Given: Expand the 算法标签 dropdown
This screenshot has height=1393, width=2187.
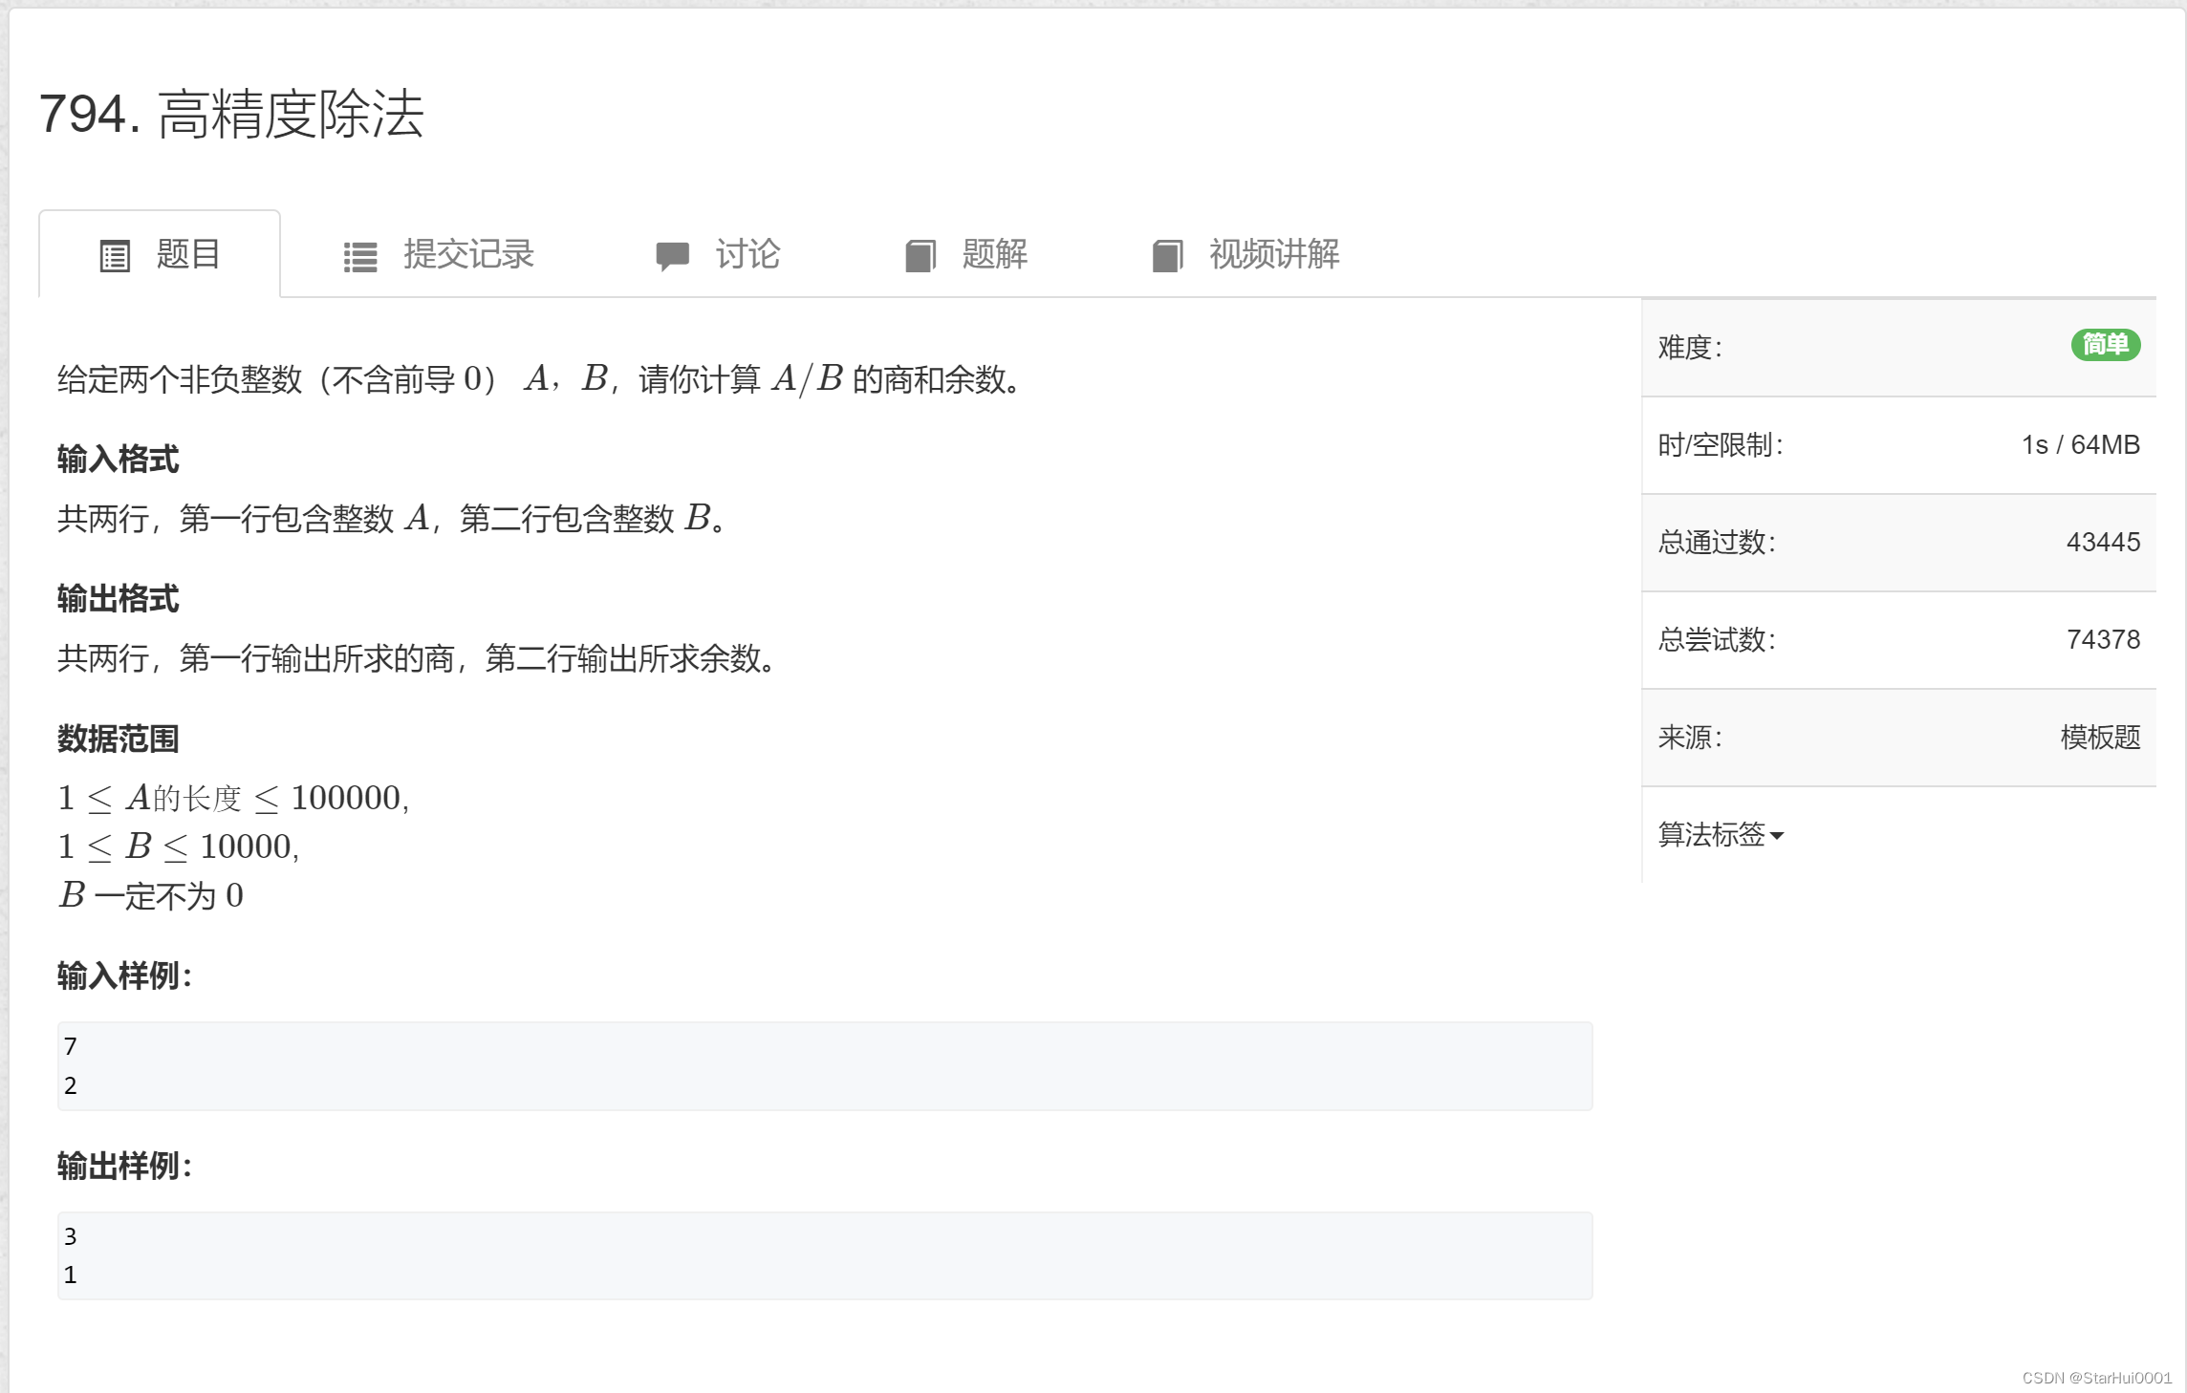Looking at the screenshot, I should pyautogui.click(x=1711, y=835).
